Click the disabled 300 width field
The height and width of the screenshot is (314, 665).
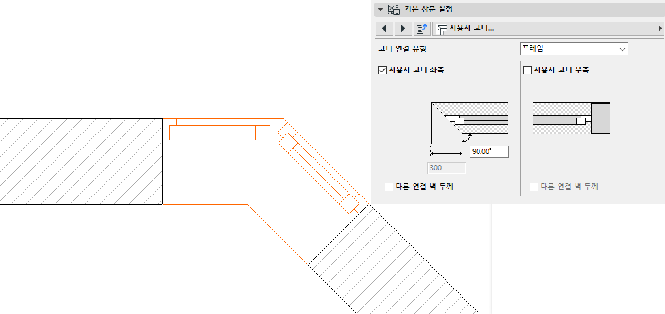coord(446,168)
